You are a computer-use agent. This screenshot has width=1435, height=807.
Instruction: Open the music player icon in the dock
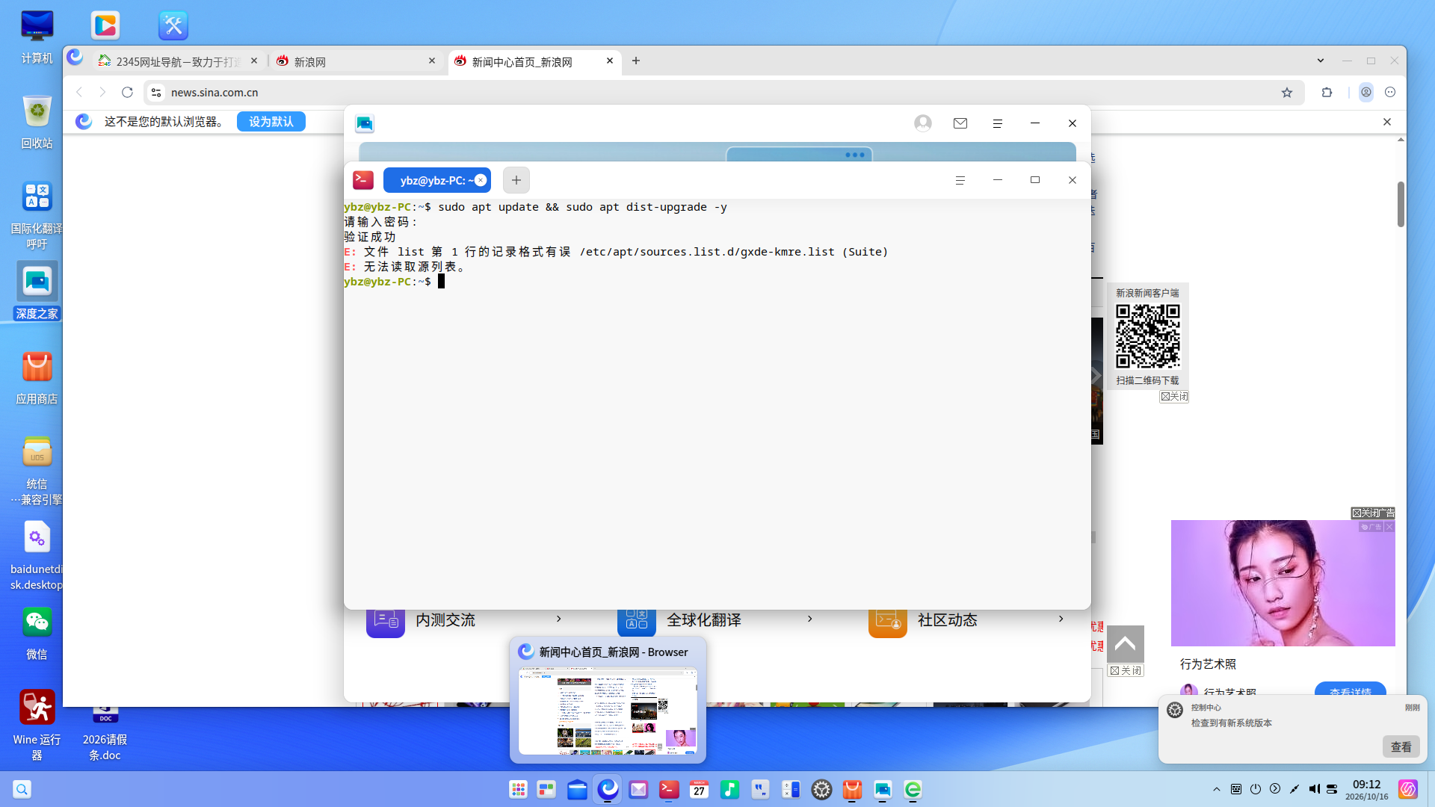click(729, 789)
